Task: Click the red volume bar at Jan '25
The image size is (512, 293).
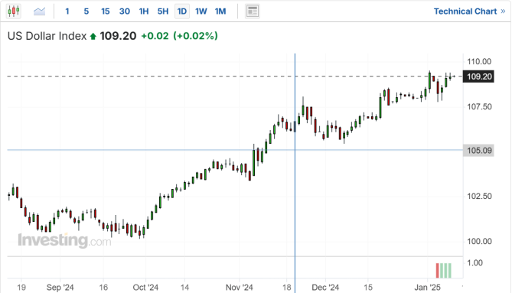Action: click(438, 271)
